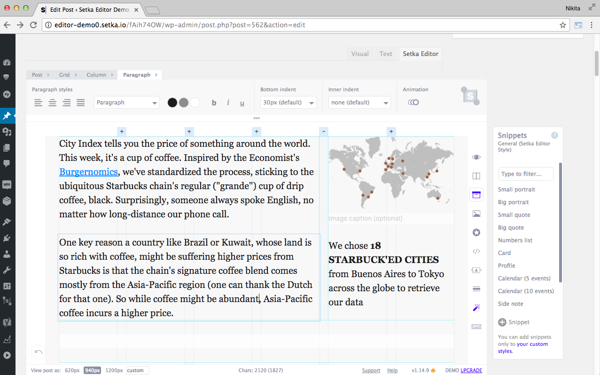Open the WooCommerce sidebar icon

click(7, 185)
